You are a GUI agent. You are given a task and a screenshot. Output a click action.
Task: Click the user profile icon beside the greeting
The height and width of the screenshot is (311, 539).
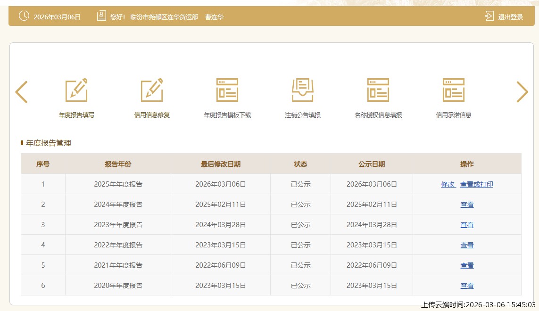(101, 15)
